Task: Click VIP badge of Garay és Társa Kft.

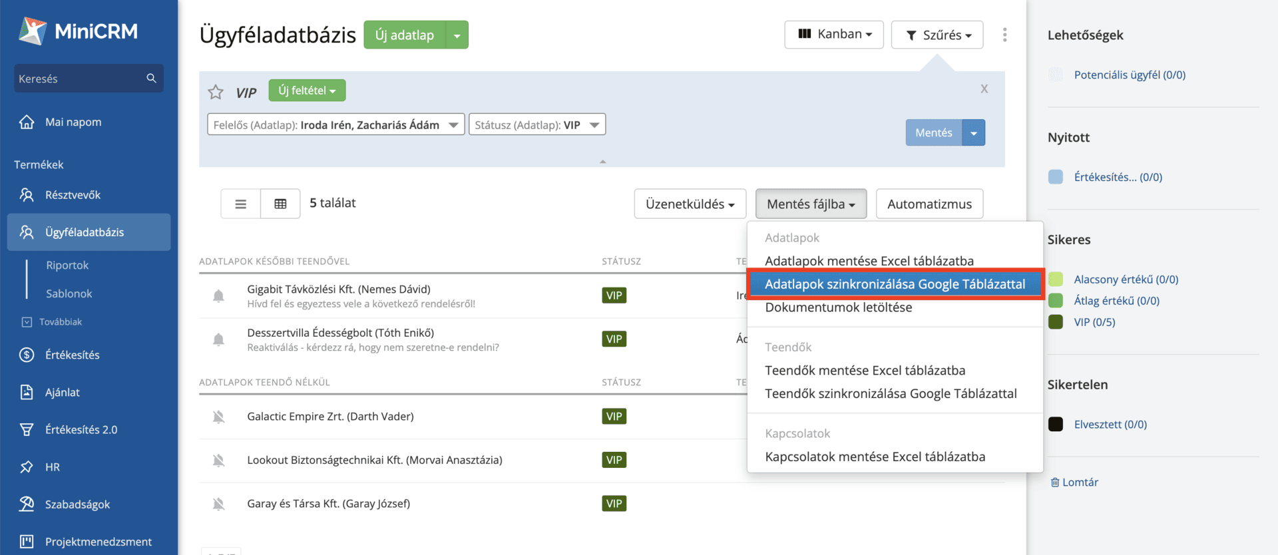Action: tap(614, 504)
